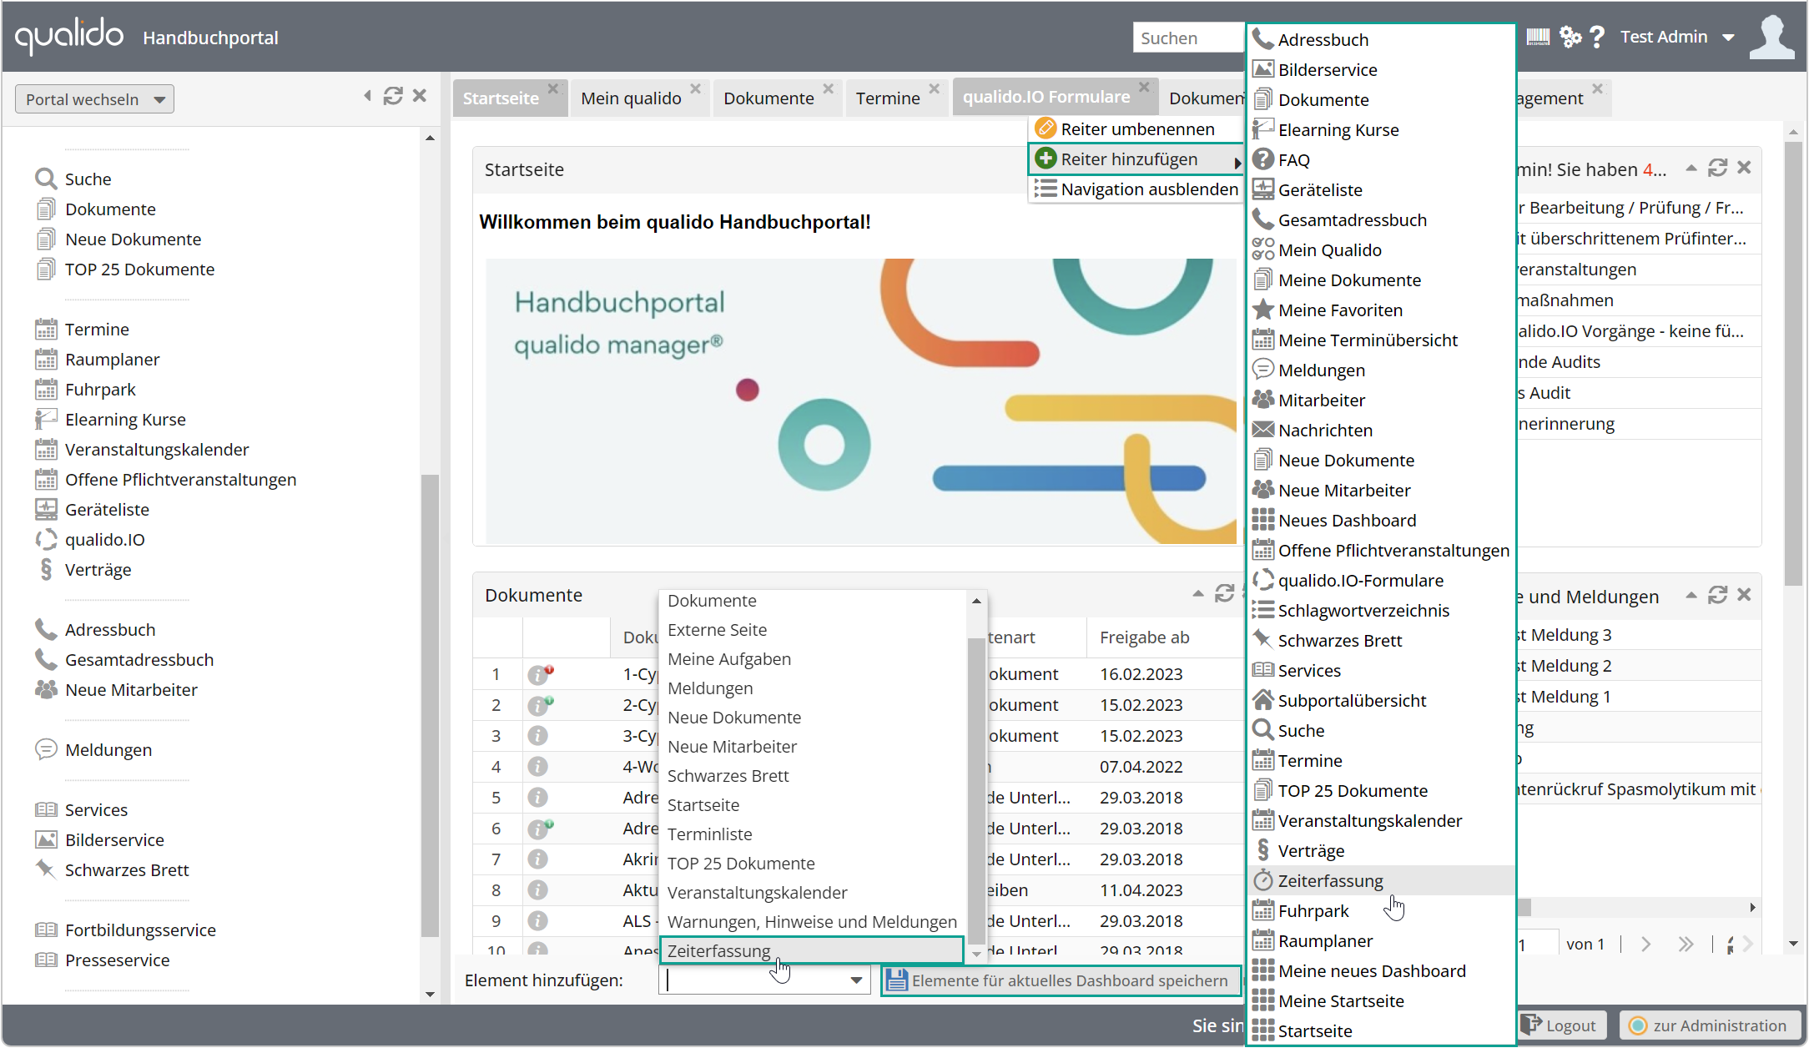This screenshot has width=1809, height=1048.
Task: Open Gesamtadressbuch in left navigation
Action: (139, 659)
